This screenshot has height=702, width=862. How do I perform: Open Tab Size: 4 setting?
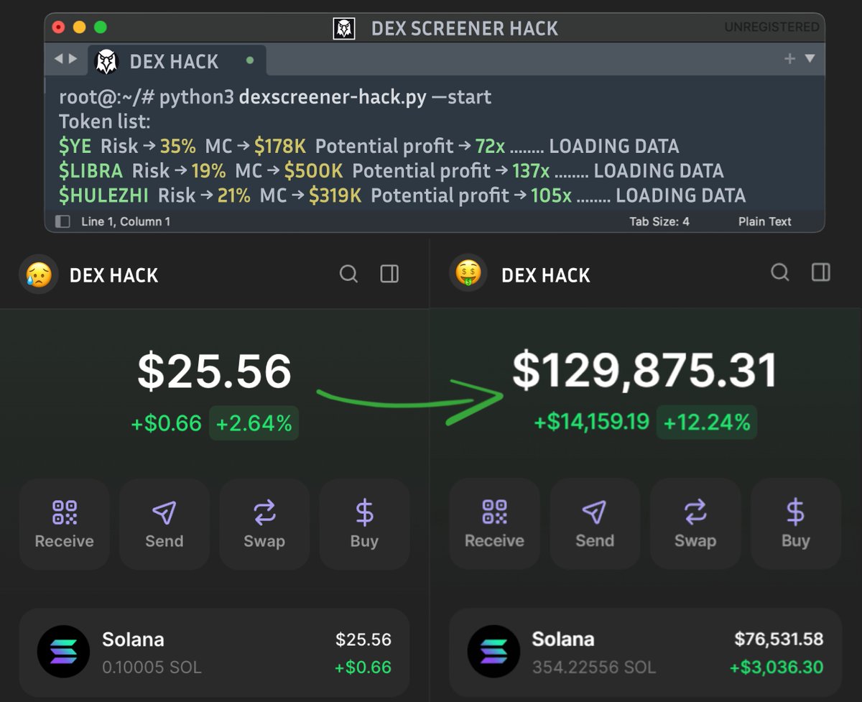point(659,221)
